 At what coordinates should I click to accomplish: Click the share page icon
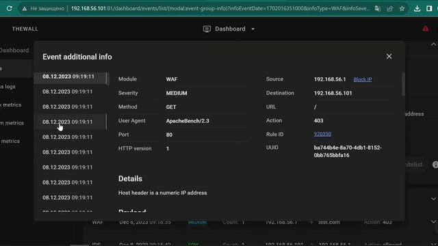point(390,9)
